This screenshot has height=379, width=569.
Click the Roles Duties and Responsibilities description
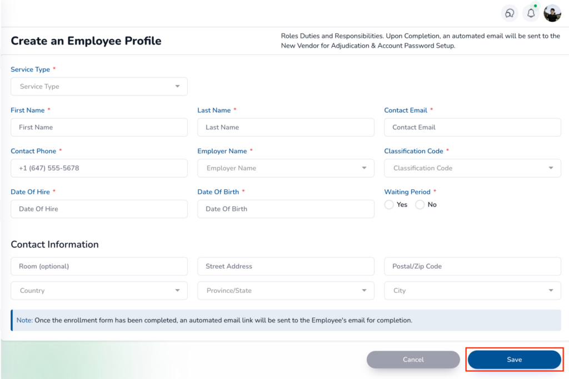click(420, 41)
